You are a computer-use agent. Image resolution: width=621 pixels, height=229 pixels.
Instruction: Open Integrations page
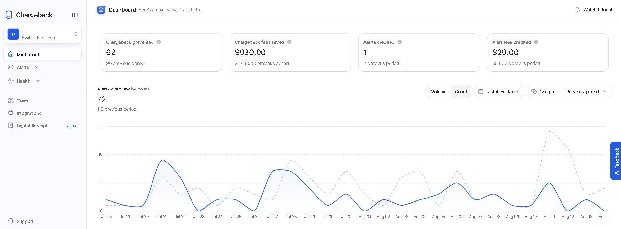pyautogui.click(x=29, y=113)
